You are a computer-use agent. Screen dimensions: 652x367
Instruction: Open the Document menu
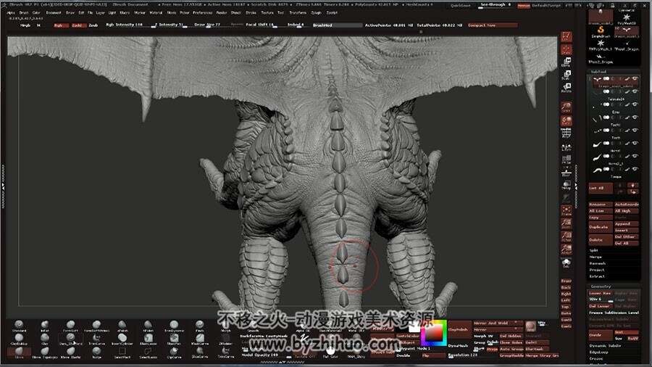click(x=54, y=13)
